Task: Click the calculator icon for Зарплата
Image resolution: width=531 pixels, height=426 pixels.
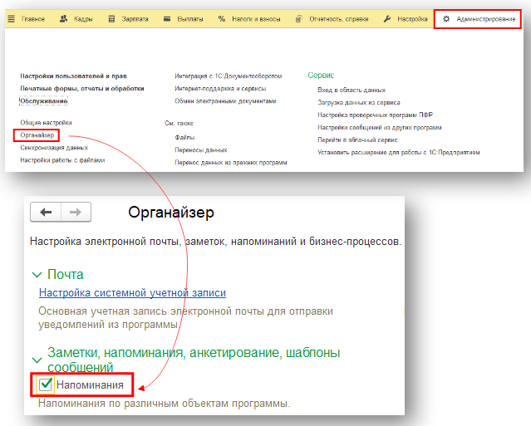Action: click(112, 18)
